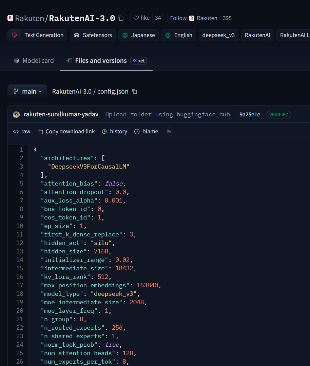
Task: Open the main branch dropdown
Action: [27, 91]
